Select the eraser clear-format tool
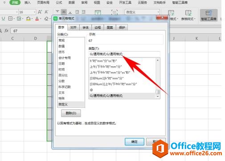 click(x=46, y=19)
